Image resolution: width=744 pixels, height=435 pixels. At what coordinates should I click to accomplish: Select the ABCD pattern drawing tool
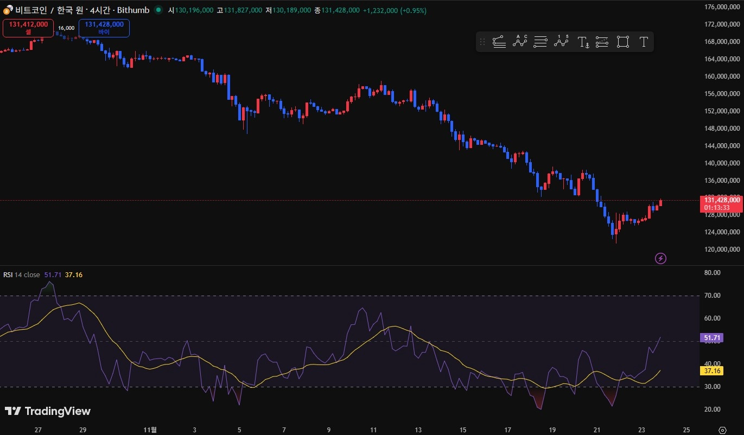point(520,42)
